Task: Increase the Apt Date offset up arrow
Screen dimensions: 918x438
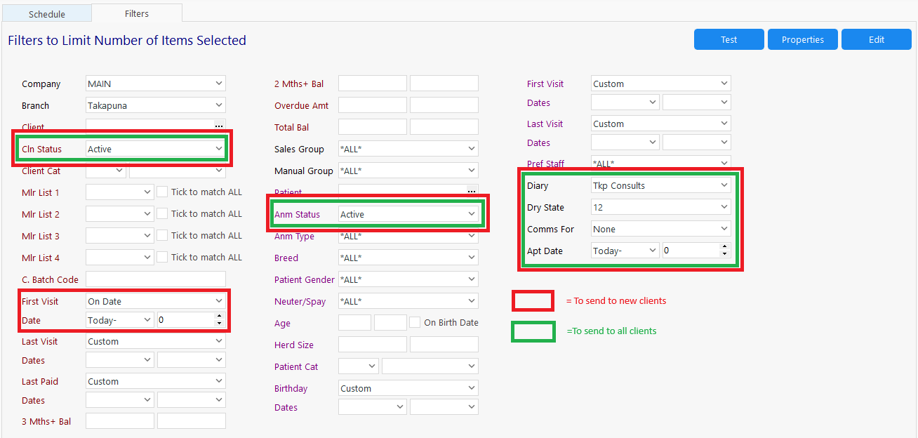Action: point(724,246)
